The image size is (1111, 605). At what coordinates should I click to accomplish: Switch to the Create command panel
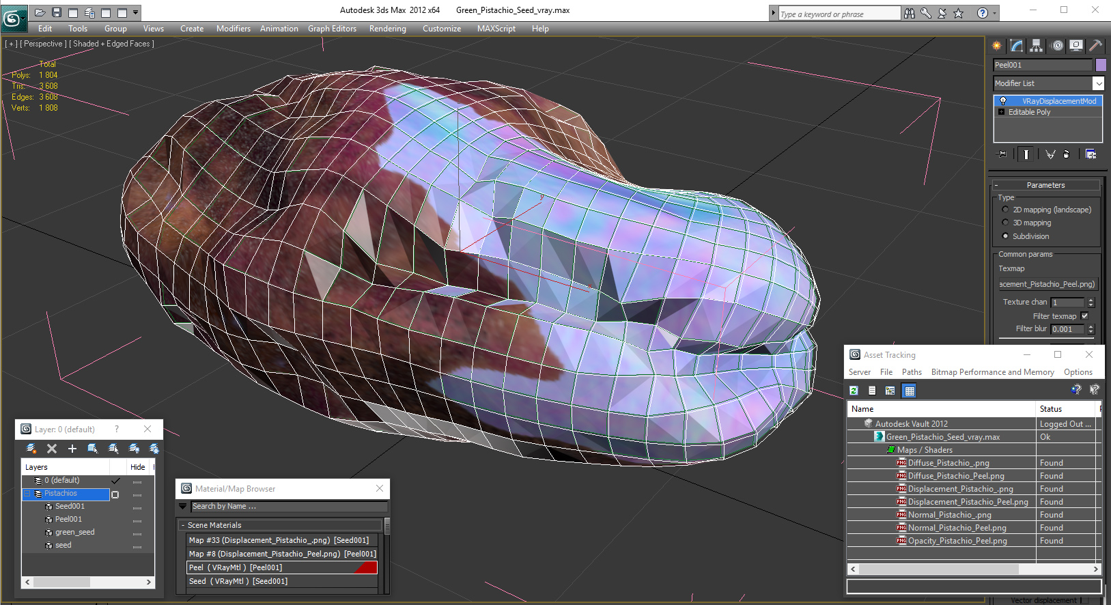point(997,46)
